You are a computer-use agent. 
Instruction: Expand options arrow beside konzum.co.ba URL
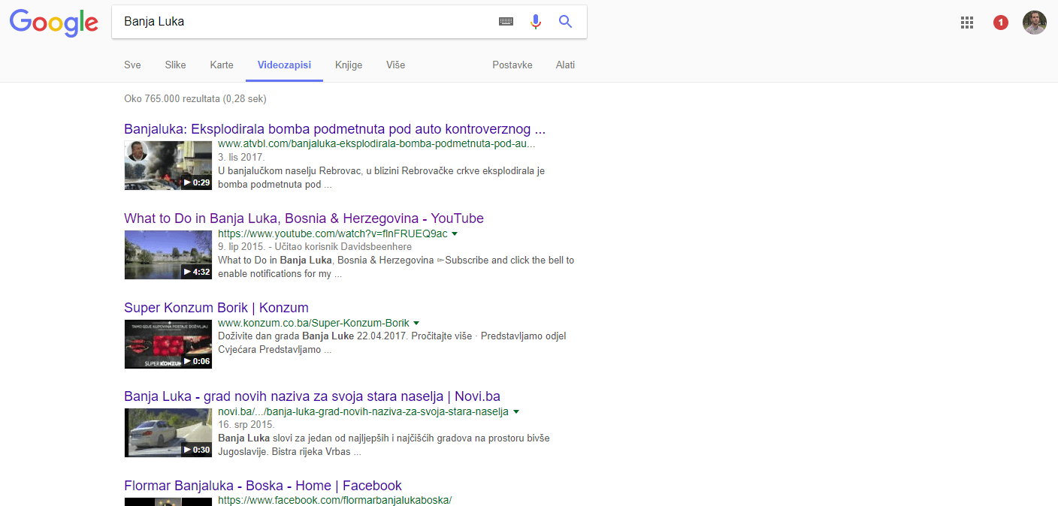point(416,324)
